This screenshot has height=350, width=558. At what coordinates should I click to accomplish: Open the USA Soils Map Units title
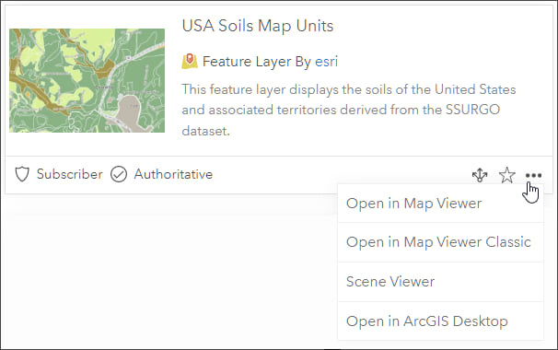tap(258, 26)
